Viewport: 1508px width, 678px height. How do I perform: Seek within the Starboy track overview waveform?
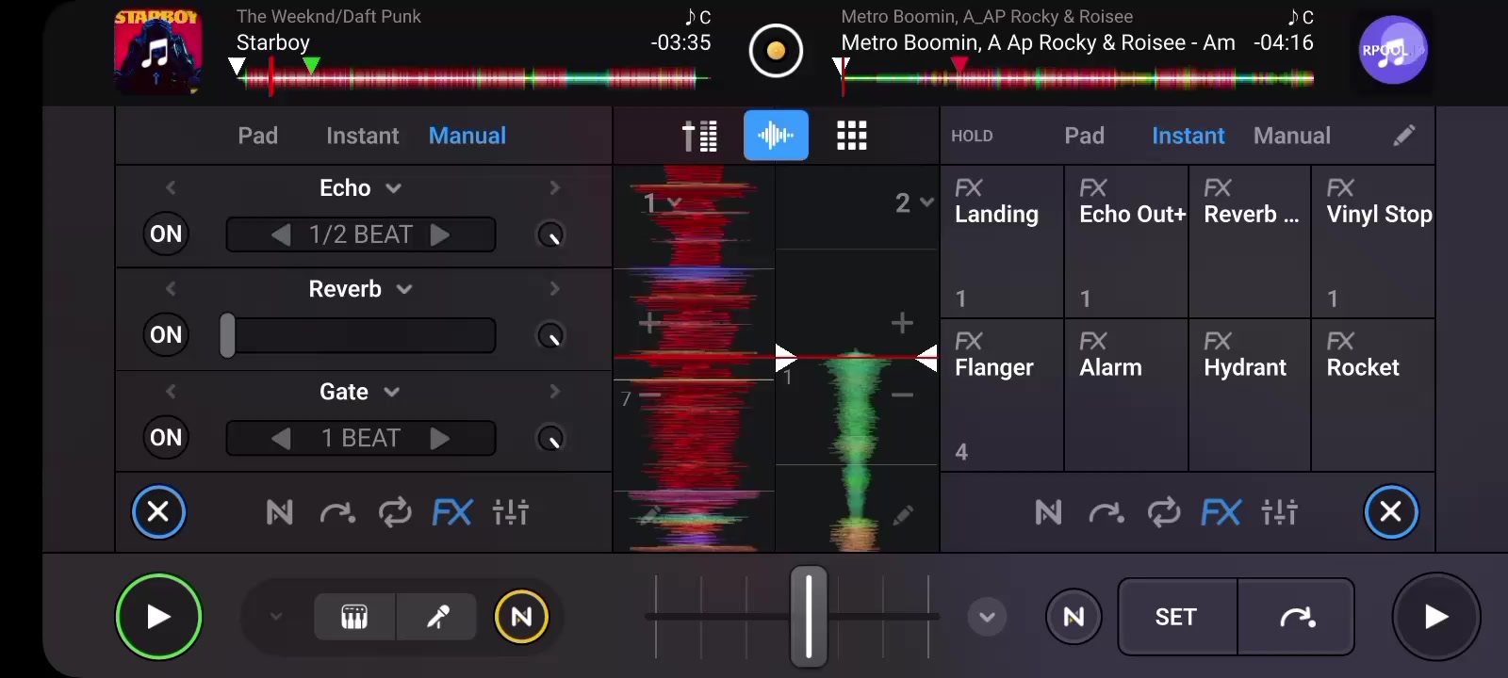(472, 79)
